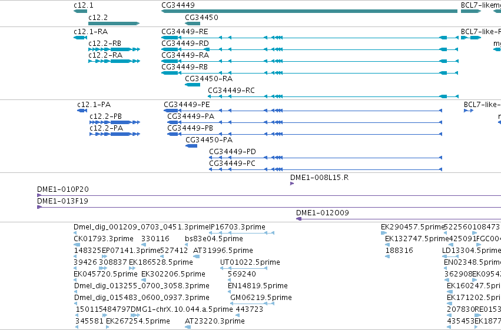
Task: Click the CG34449 gene label
Action: coord(178,5)
